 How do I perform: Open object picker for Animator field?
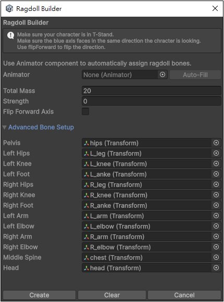click(163, 74)
